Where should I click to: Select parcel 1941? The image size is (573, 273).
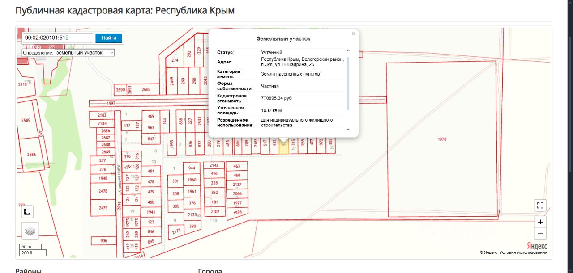[x=151, y=212]
